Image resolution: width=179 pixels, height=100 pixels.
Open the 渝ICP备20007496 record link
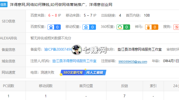(58, 49)
